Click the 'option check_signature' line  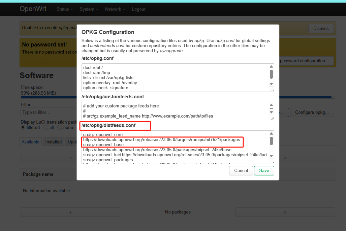coord(106,88)
